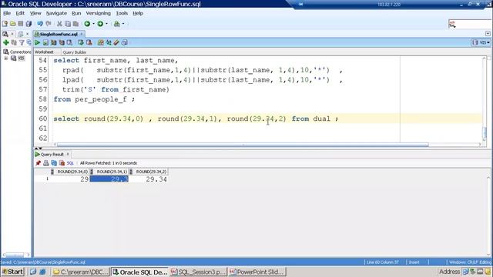This screenshot has width=493, height=277.
Task: Click the SQL Worksheet icon in main toolbar
Action: coord(116,24)
